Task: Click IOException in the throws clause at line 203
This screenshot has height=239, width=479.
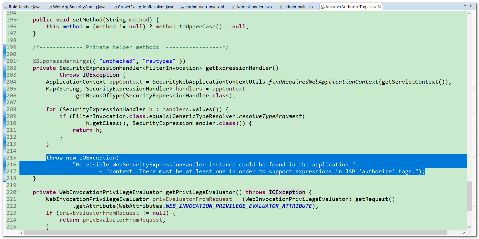Action: coord(101,75)
